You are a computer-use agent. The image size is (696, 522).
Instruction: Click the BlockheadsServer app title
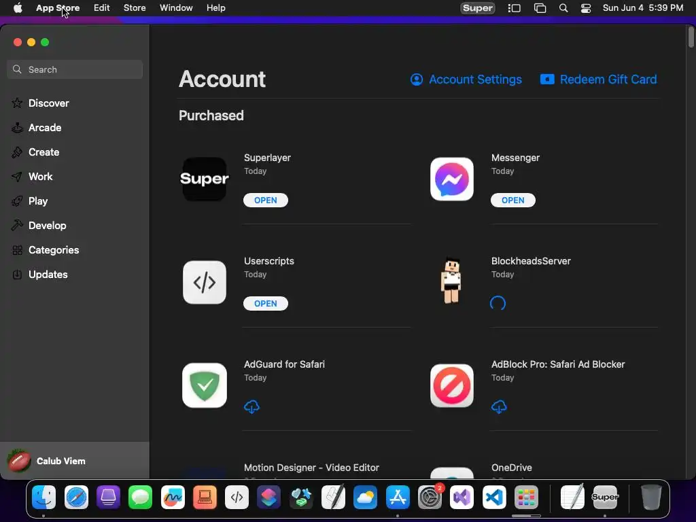point(531,261)
